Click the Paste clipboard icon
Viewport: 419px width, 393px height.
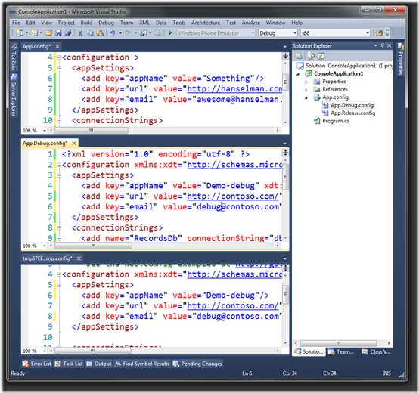point(100,33)
